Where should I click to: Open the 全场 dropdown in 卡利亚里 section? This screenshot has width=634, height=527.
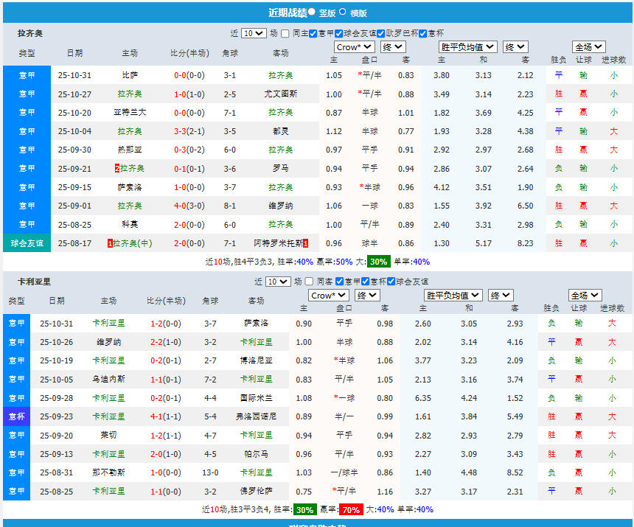click(585, 295)
